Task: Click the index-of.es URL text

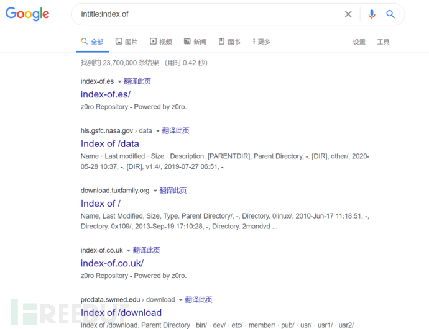Action: 97,81
